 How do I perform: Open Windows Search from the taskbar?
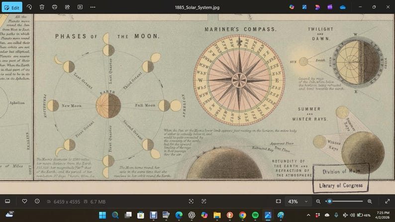(115, 215)
